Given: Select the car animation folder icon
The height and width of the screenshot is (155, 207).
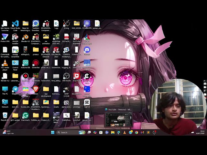Looking at the screenshot, I should pos(46,39).
